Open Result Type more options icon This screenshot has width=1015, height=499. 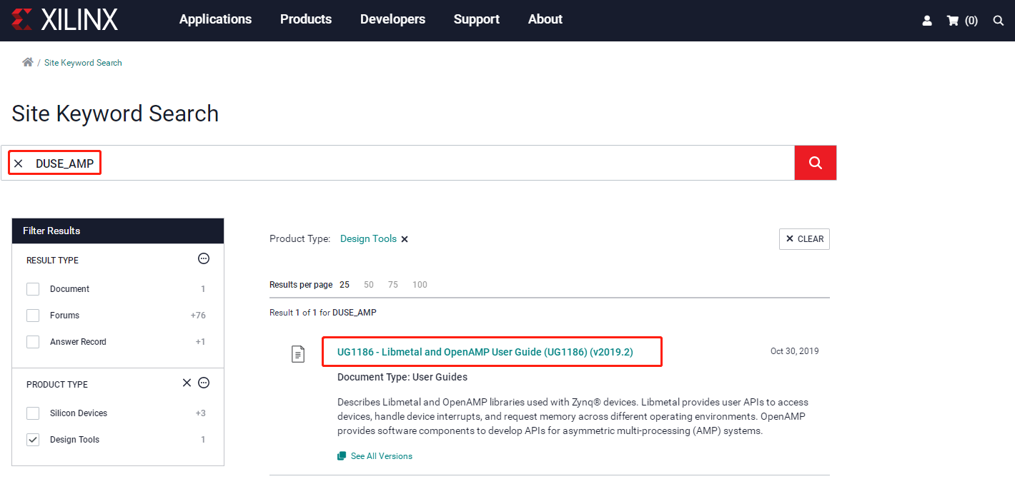pos(204,258)
